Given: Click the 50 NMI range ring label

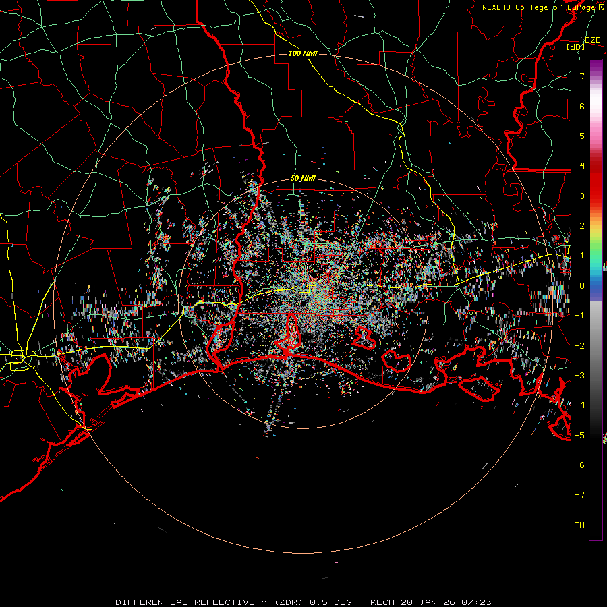Looking at the screenshot, I should click(303, 179).
